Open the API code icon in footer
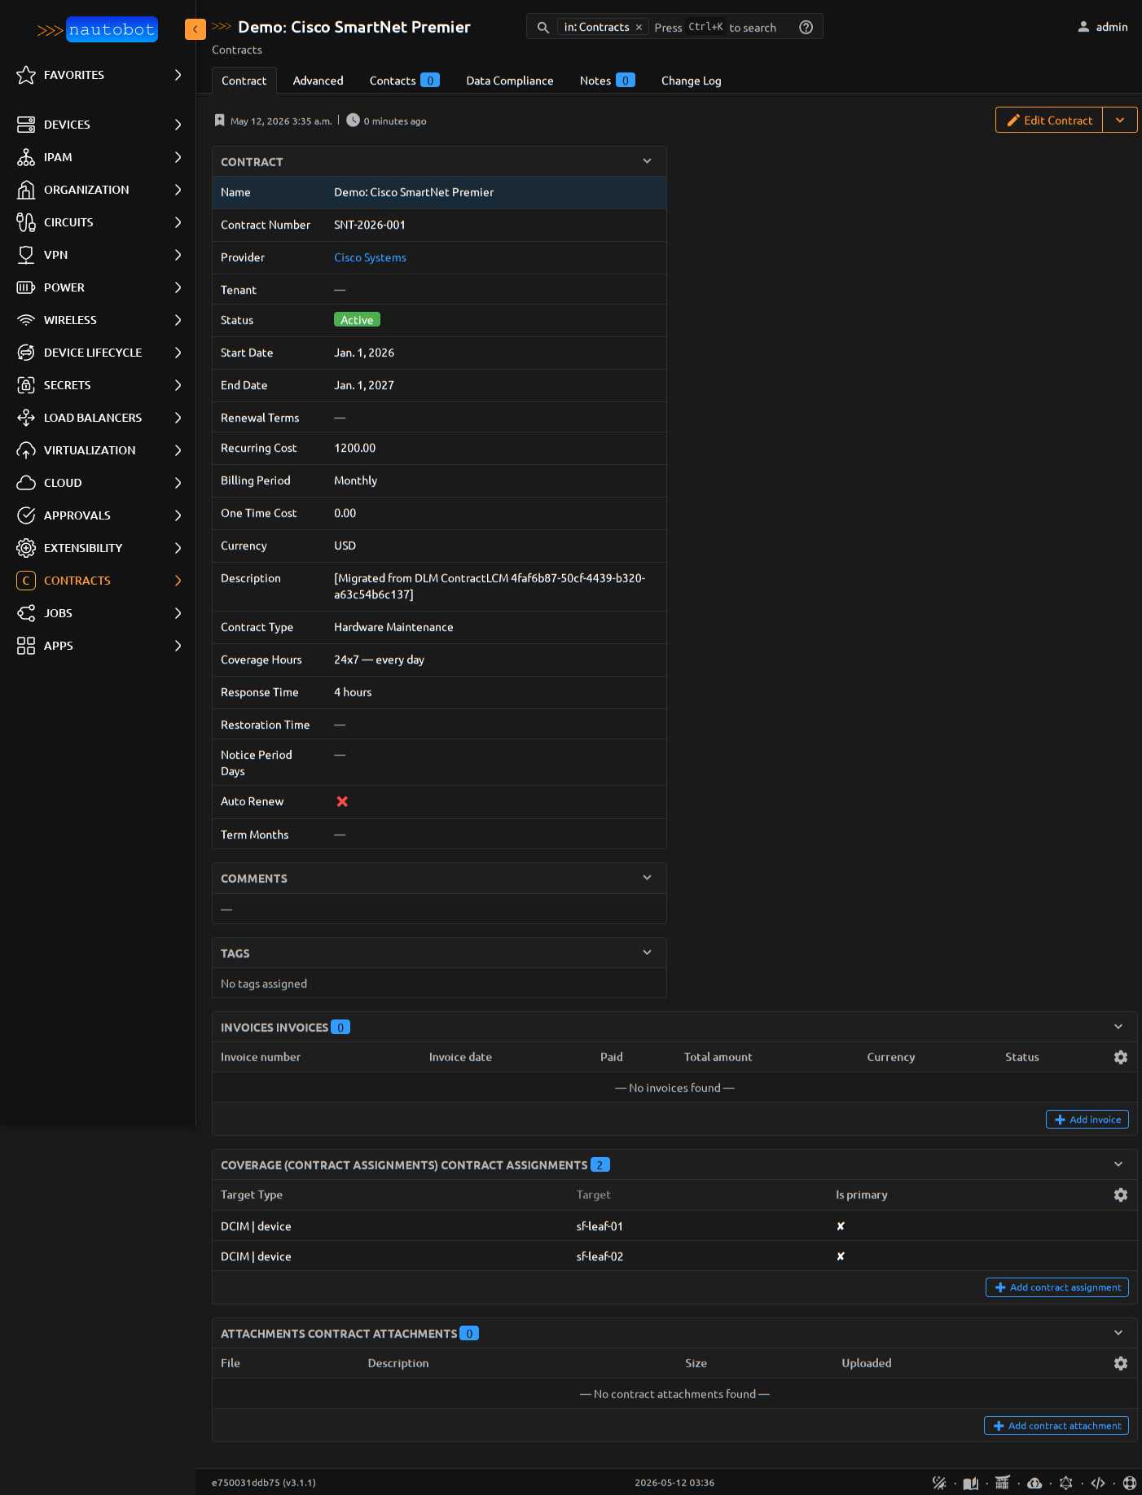This screenshot has height=1495, width=1142. pos(1098,1484)
